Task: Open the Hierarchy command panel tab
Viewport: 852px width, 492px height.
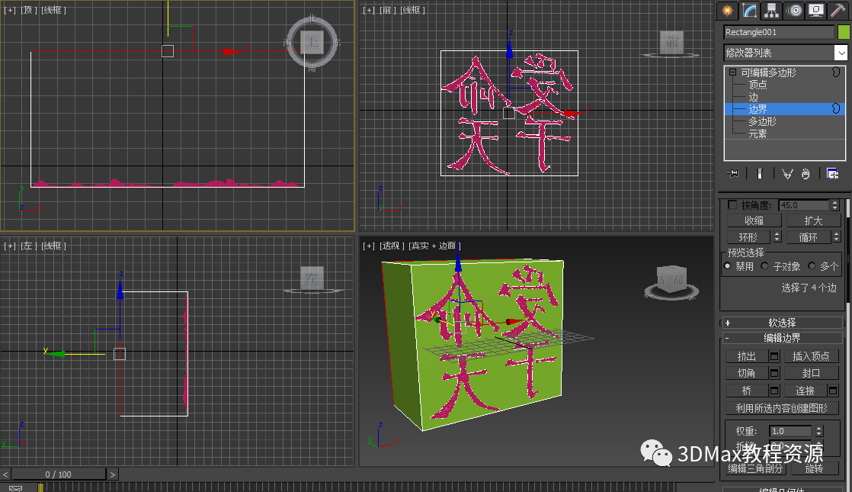Action: point(771,11)
